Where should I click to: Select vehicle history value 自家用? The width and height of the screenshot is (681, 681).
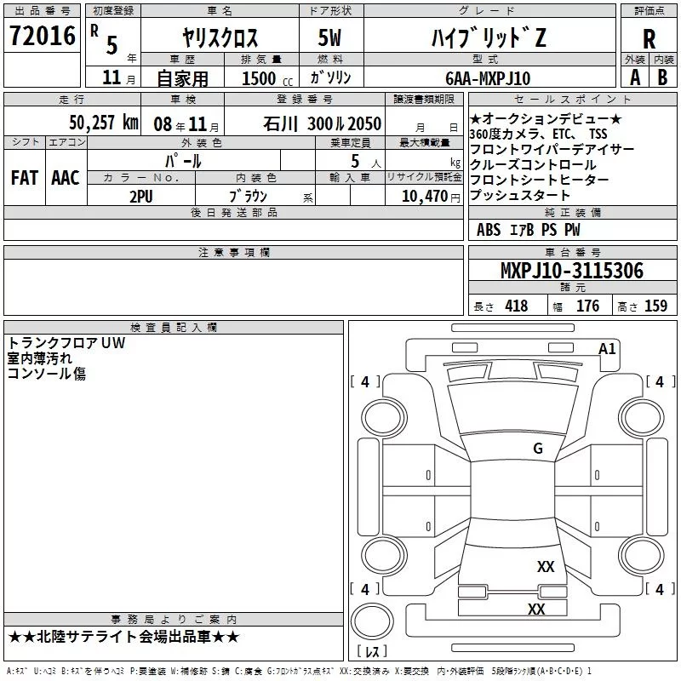pos(182,78)
